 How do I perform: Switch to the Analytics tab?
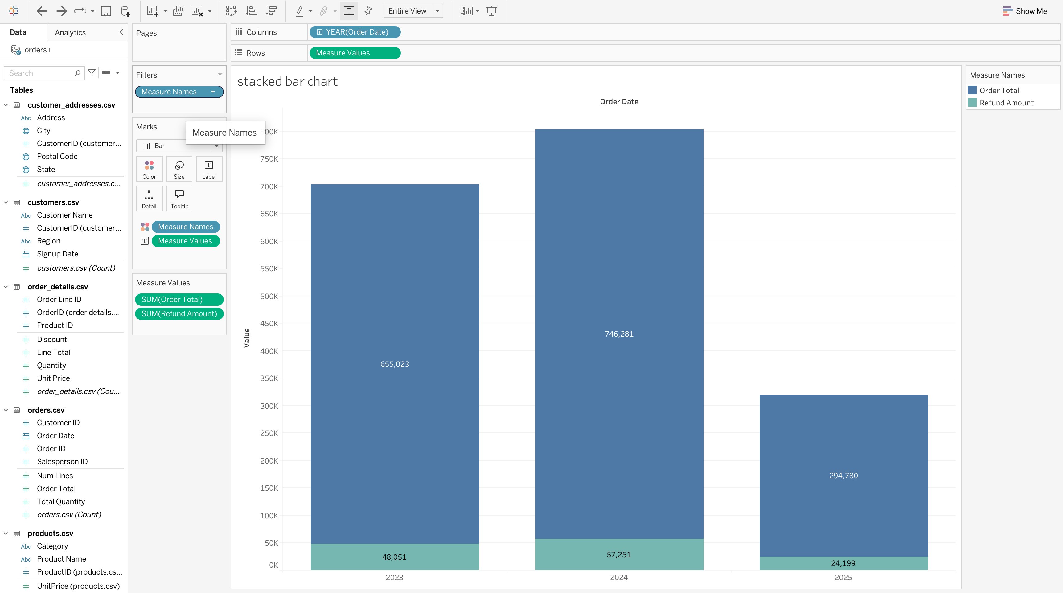[70, 32]
